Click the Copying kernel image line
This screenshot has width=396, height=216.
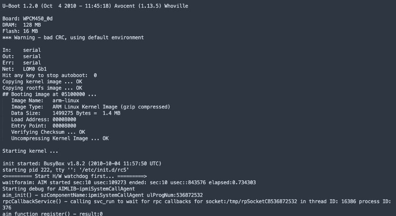click(x=42, y=82)
